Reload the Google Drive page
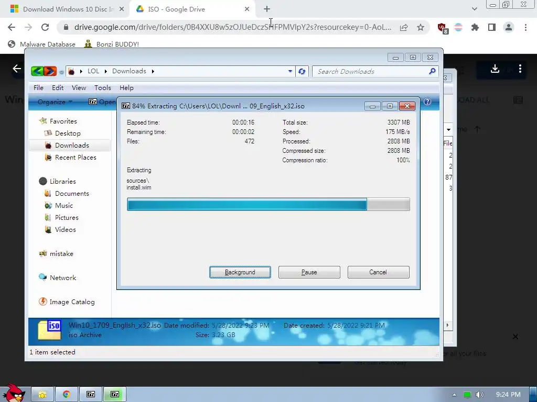This screenshot has height=402, width=537. pos(45,27)
